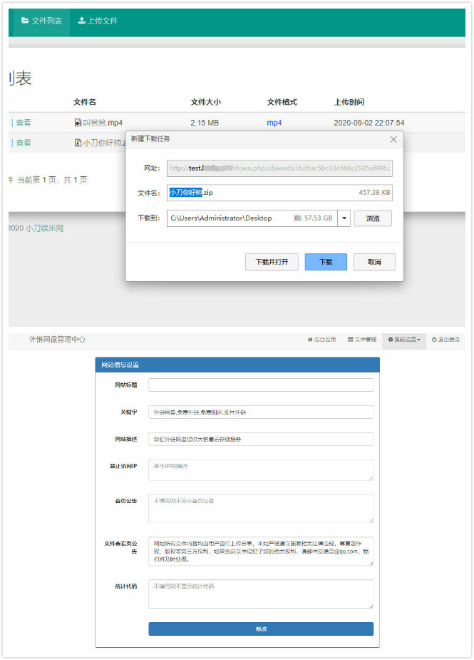Click the 关键字 input field
The height and width of the screenshot is (660, 474).
point(261,412)
